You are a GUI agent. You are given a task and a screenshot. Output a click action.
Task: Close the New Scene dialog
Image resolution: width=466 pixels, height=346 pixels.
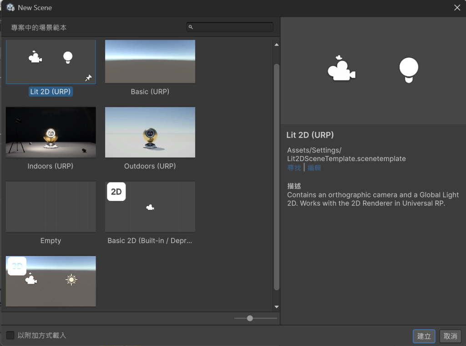(457, 8)
